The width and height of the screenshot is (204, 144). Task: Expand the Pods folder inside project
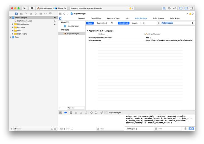coord(13,31)
